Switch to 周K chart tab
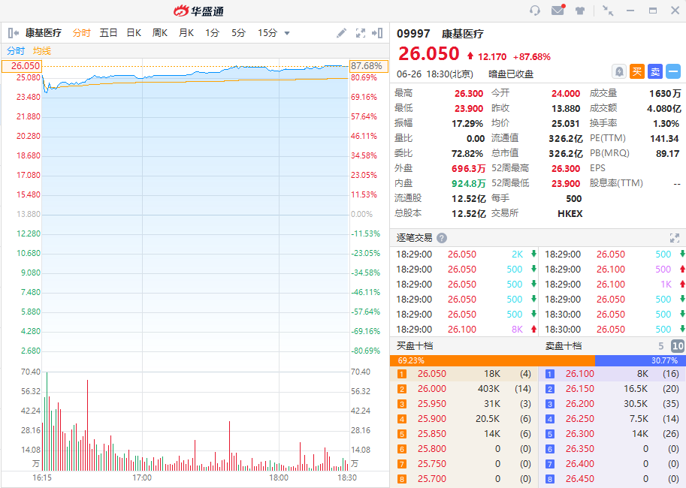 point(160,33)
